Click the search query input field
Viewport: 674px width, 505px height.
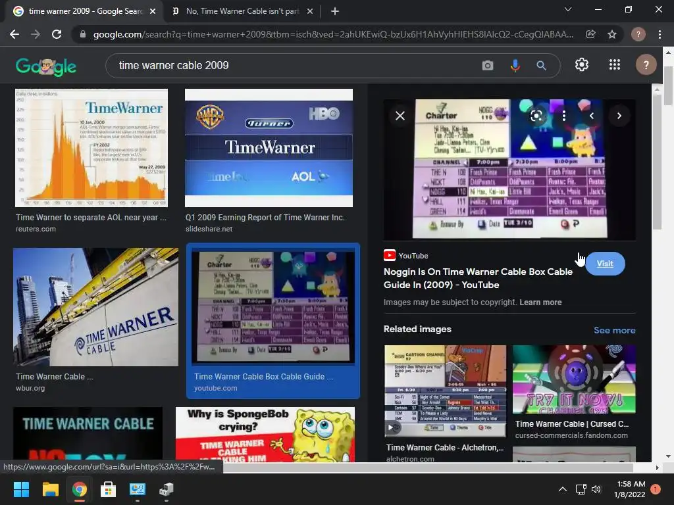292,66
